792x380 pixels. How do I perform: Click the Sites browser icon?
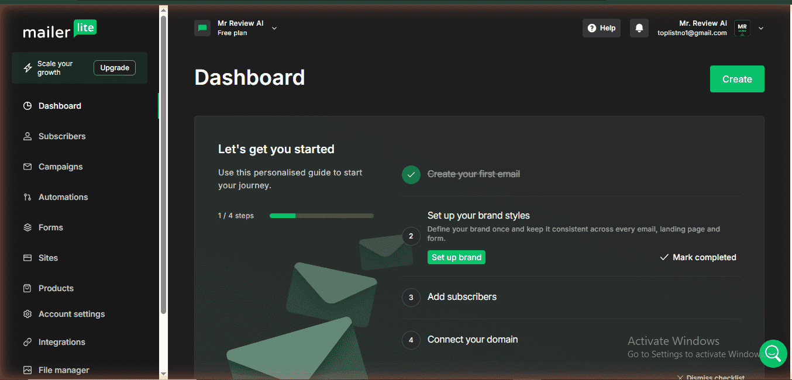click(x=27, y=258)
